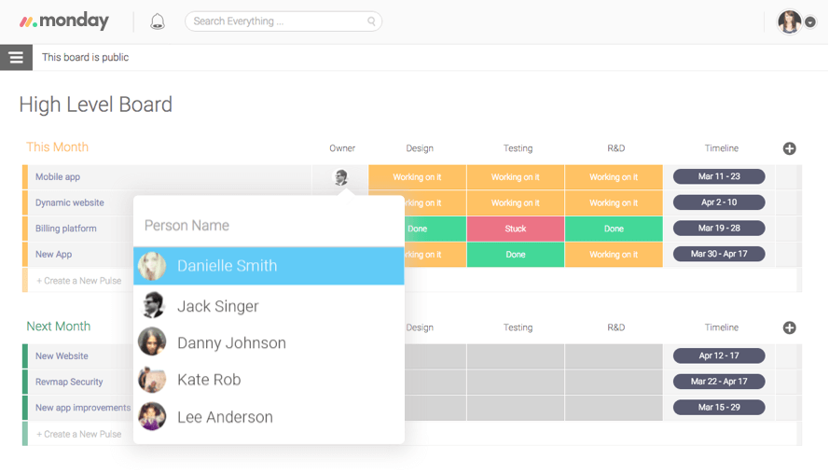Add column with This Month plus icon
Viewport: 829px width, 473px height.
tap(789, 148)
